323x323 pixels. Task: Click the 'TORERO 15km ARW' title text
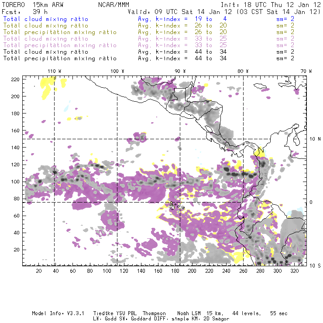[33, 5]
